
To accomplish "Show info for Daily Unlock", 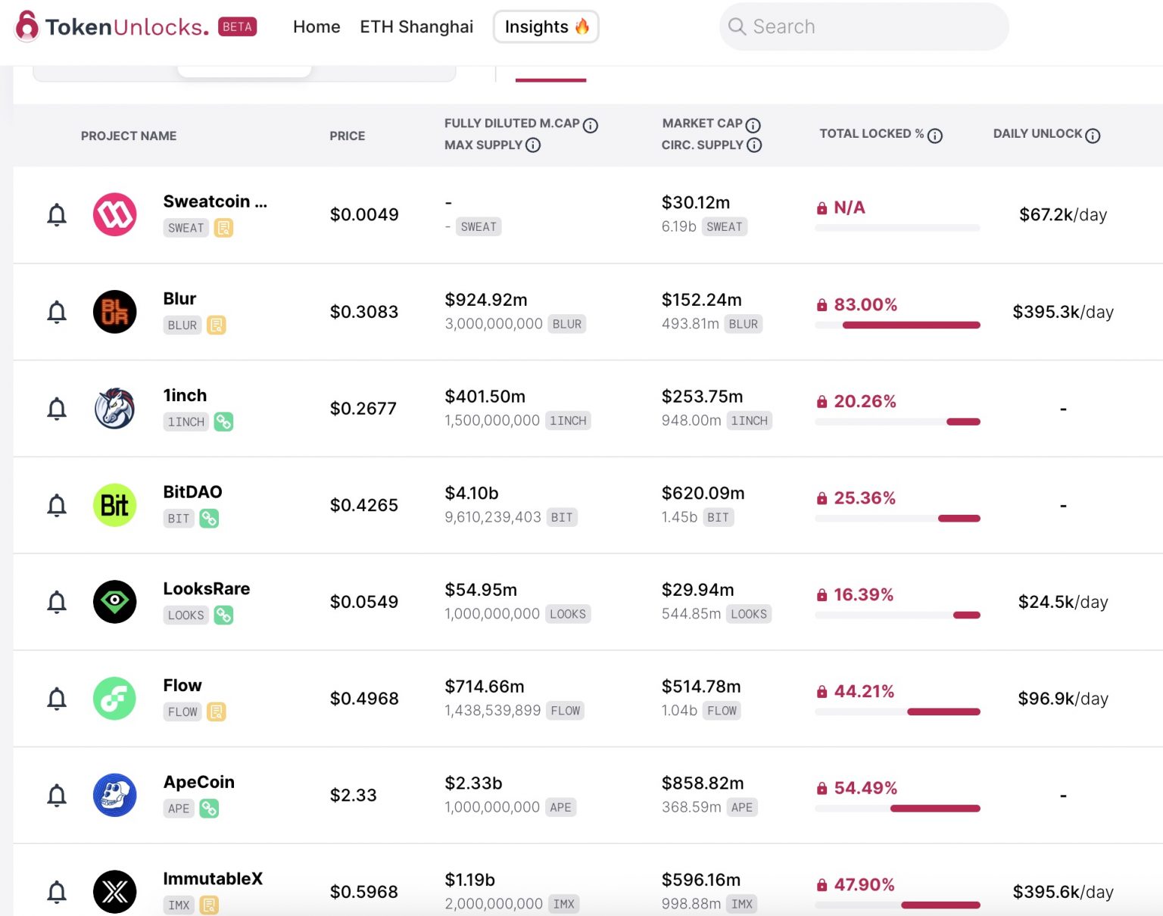I will click(x=1093, y=136).
